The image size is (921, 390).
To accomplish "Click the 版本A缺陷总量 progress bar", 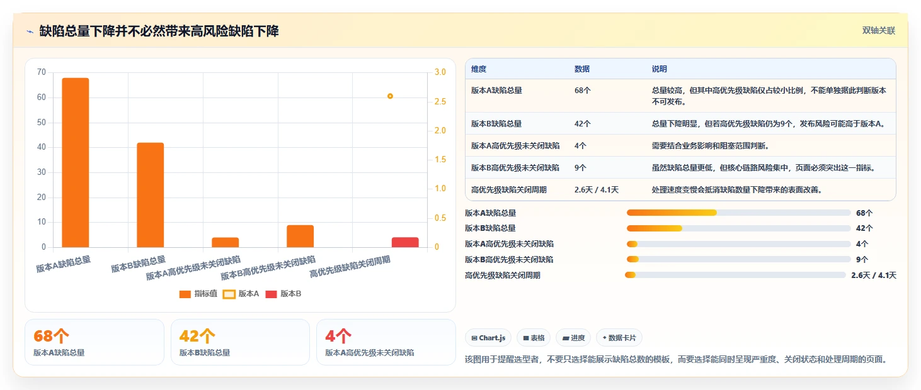I will click(x=738, y=213).
